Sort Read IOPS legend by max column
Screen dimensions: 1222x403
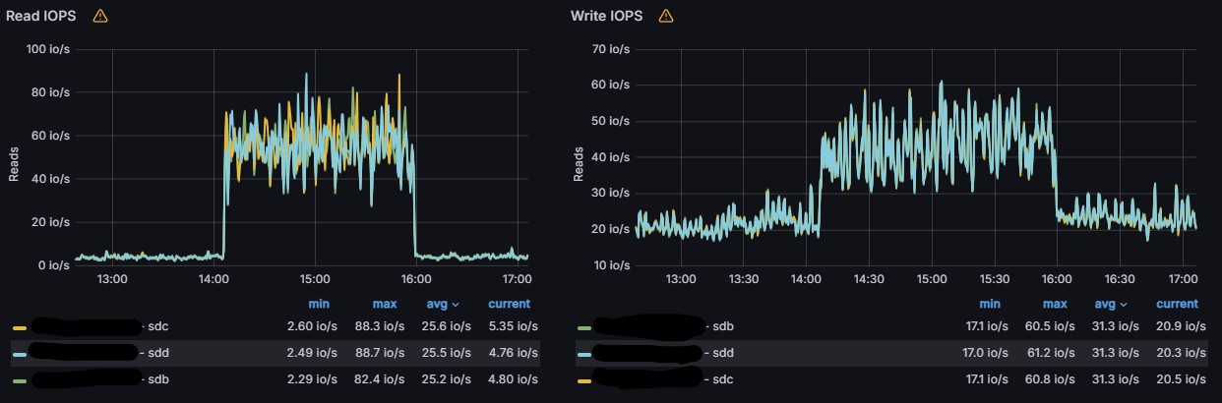click(x=384, y=304)
